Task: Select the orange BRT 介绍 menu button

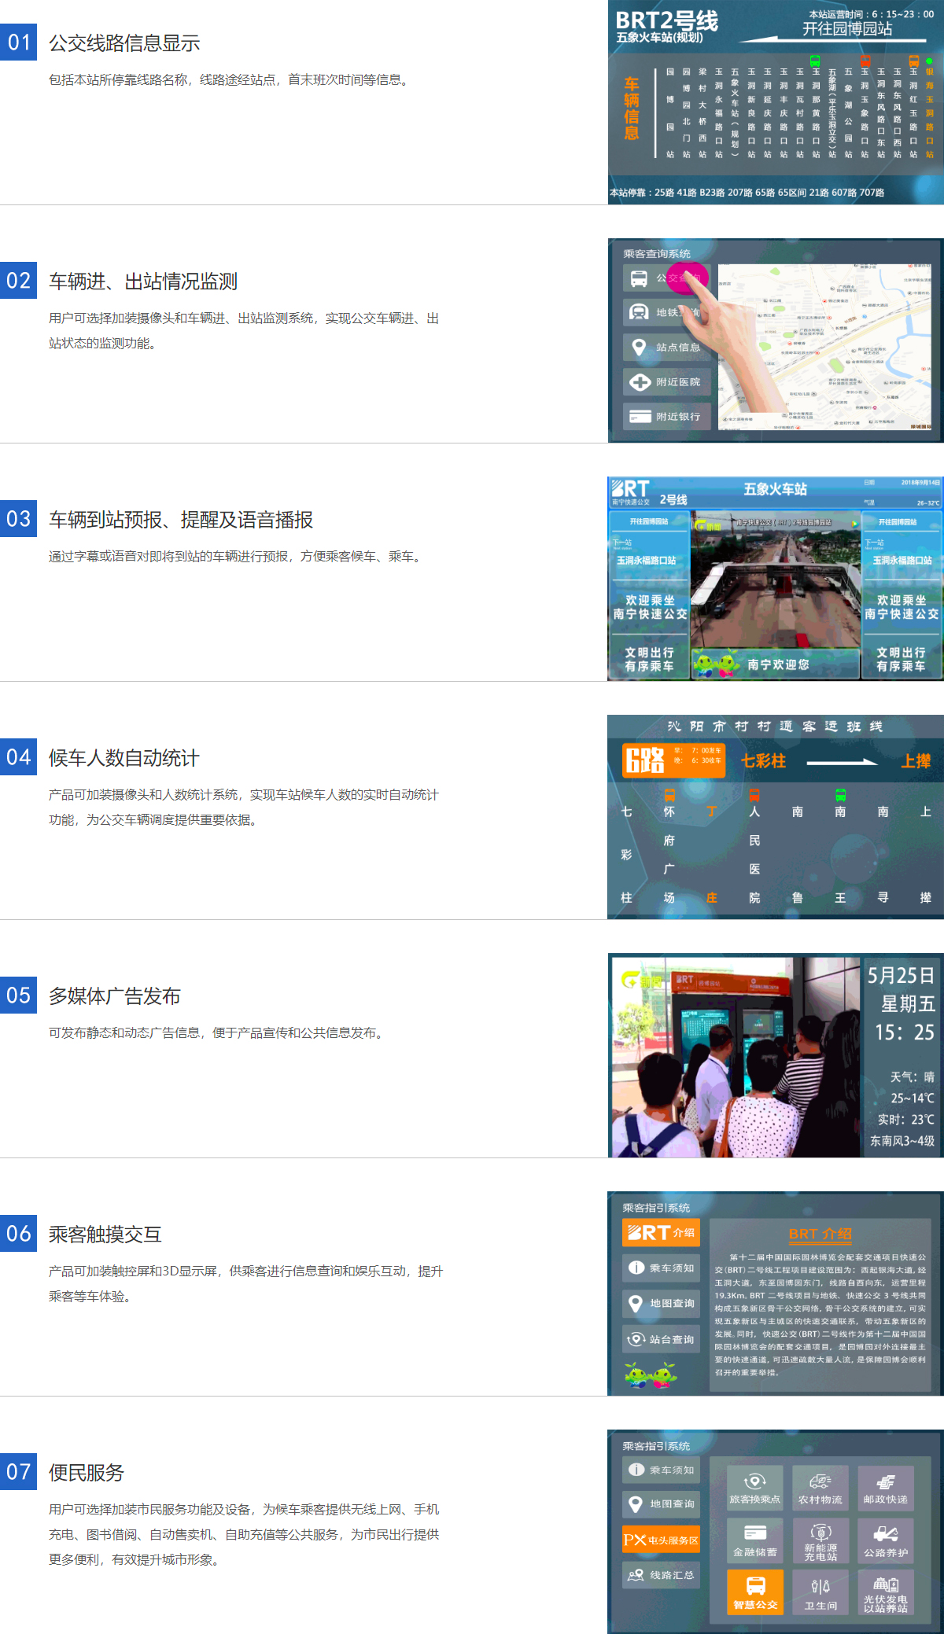Action: [661, 1232]
